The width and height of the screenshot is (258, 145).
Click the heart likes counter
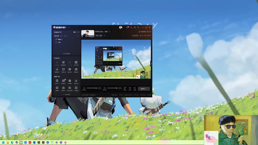148,35
